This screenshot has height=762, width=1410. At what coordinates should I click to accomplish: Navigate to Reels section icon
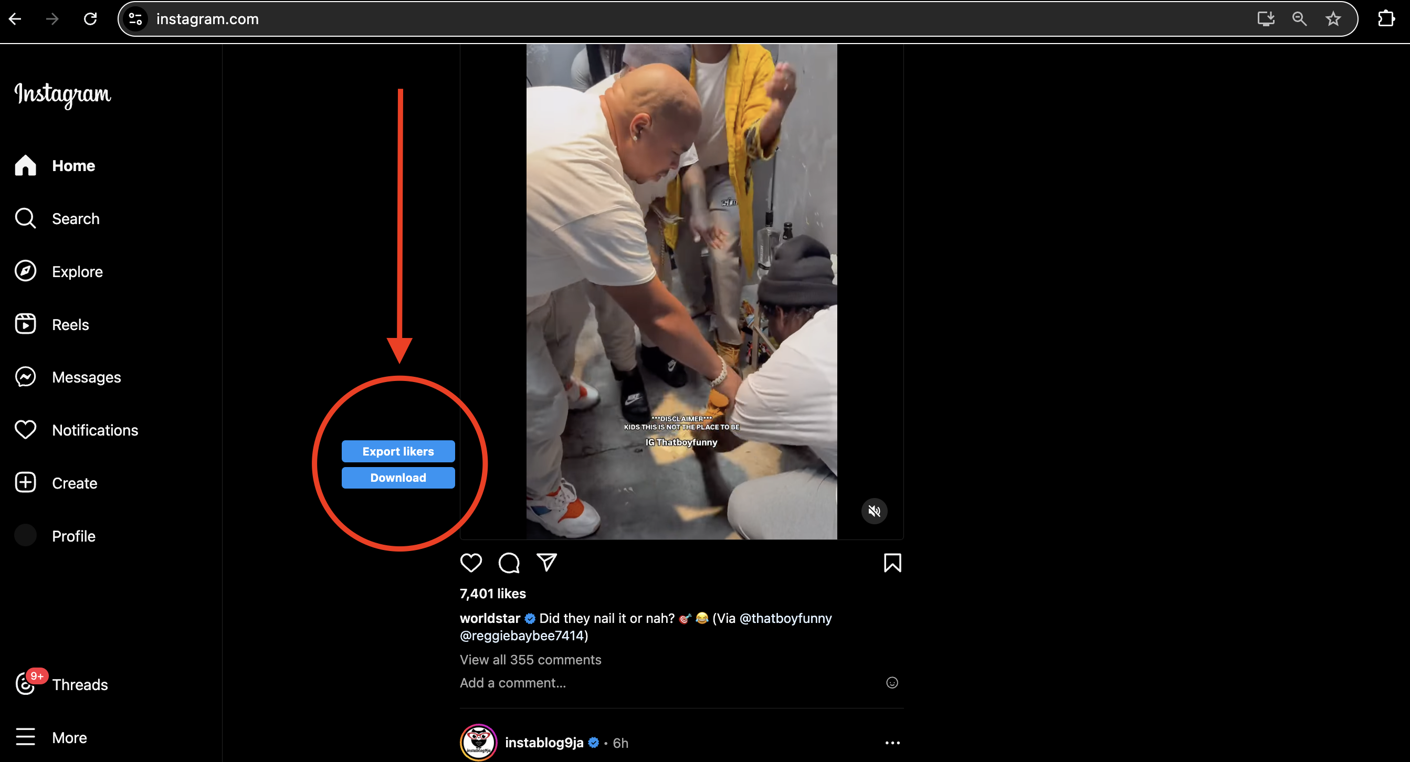25,325
